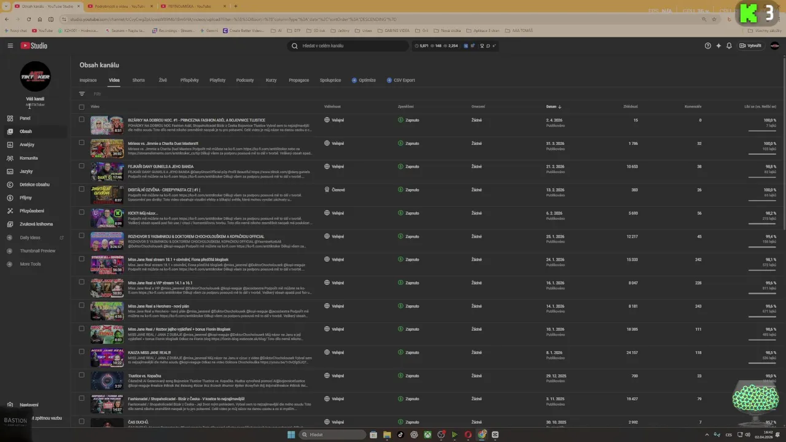
Task: Open the account avatar in top right
Action: (x=774, y=45)
